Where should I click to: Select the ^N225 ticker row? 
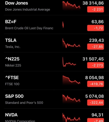pyautogui.click(x=54, y=62)
